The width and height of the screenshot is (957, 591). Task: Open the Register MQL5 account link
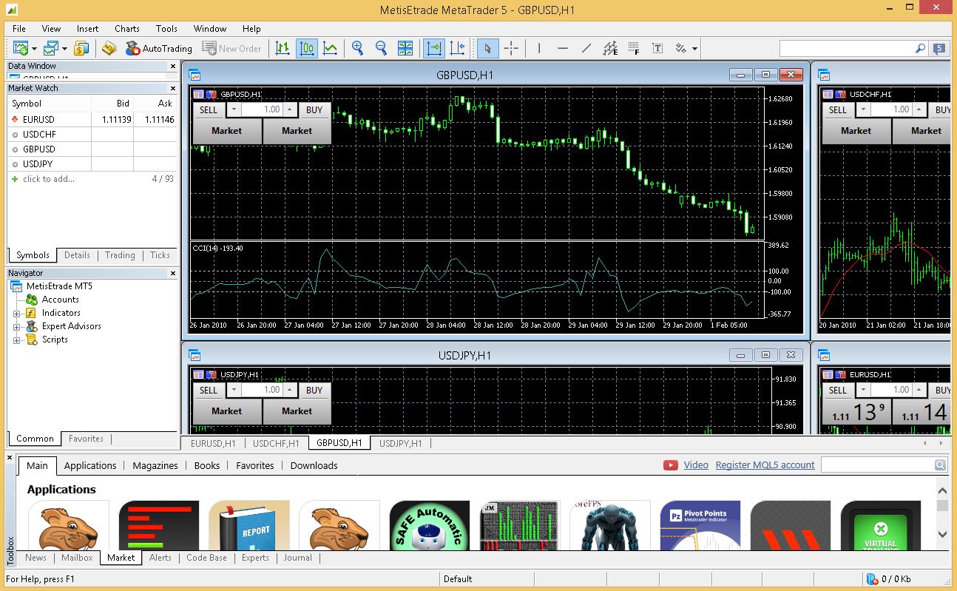pyautogui.click(x=765, y=465)
